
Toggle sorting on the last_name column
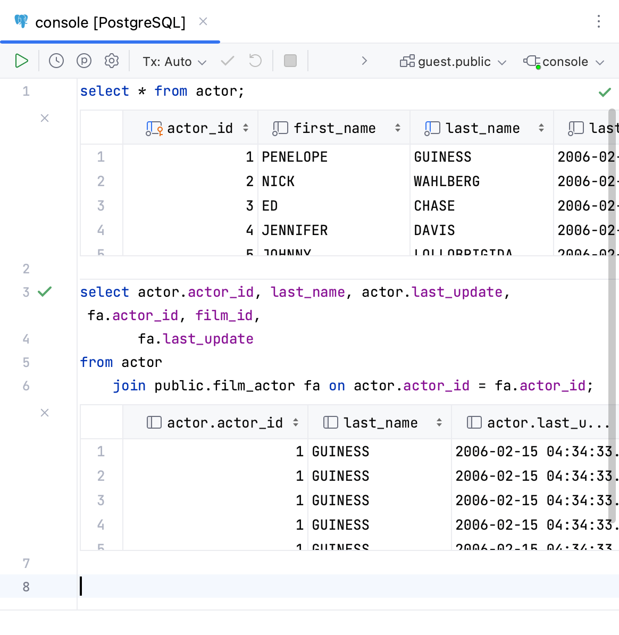pyautogui.click(x=541, y=128)
